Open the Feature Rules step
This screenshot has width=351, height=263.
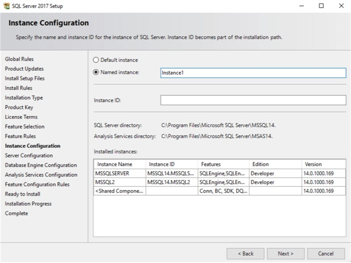point(20,136)
